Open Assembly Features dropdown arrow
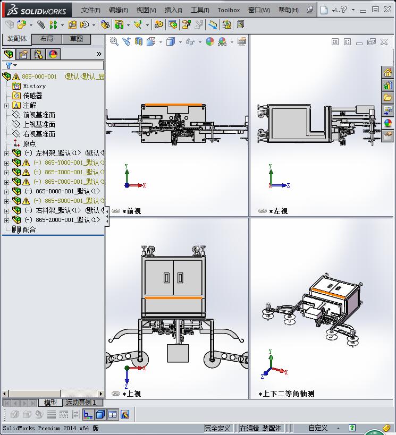This screenshot has height=435, width=396. click(x=128, y=25)
